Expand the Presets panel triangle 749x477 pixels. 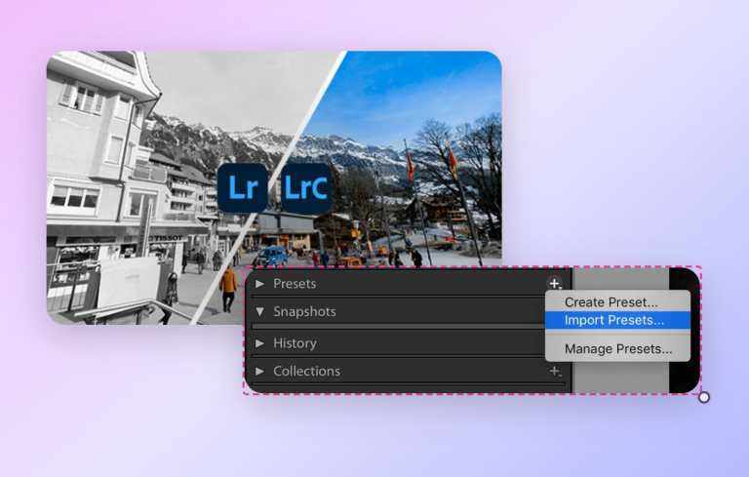point(259,284)
